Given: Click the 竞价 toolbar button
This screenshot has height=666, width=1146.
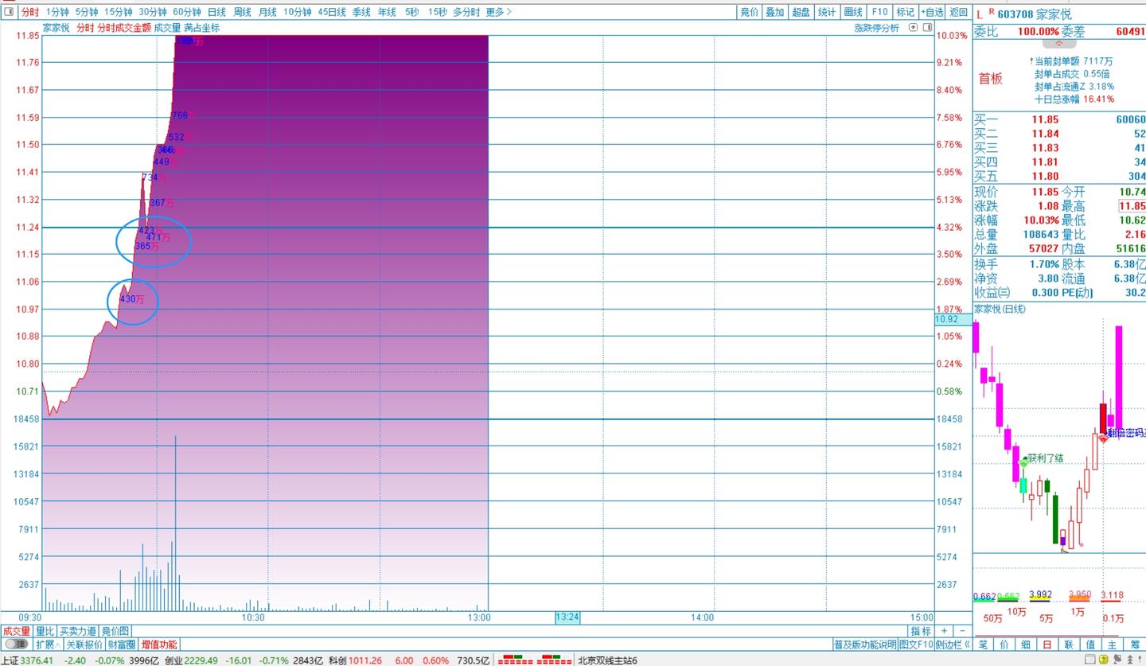Looking at the screenshot, I should point(749,12).
